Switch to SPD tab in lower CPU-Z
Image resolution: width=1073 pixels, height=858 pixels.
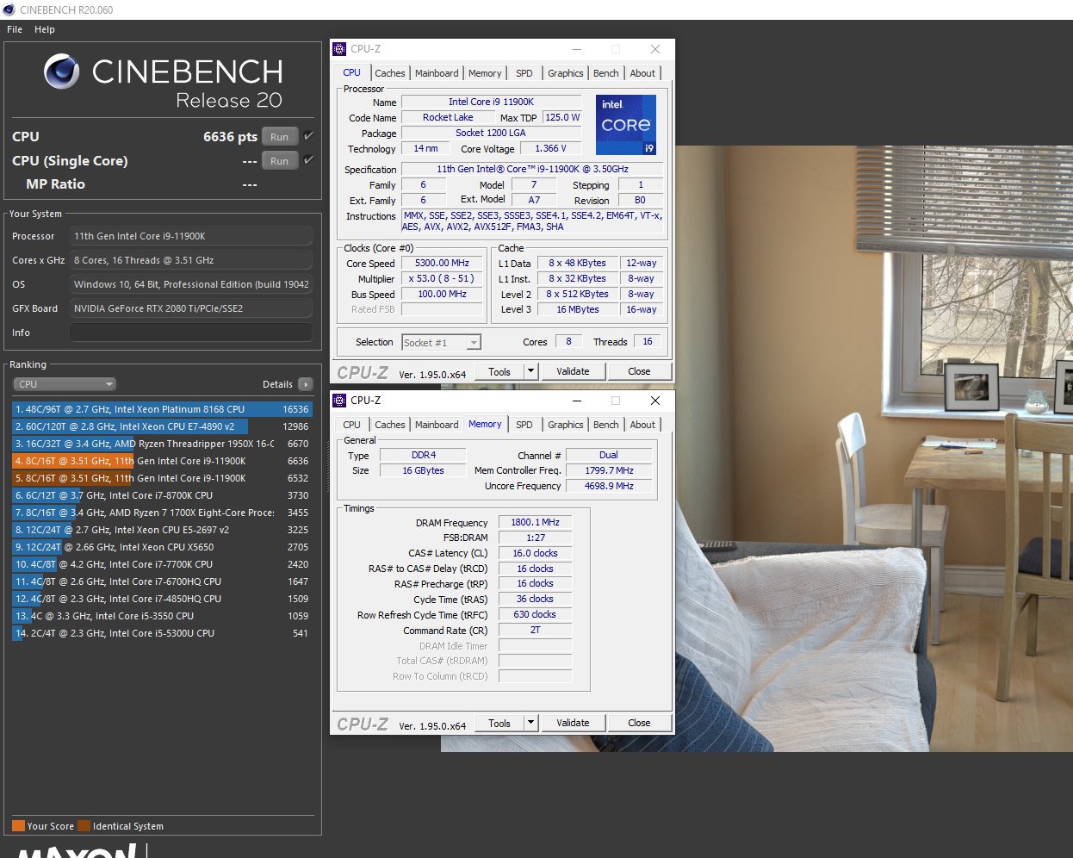point(524,425)
